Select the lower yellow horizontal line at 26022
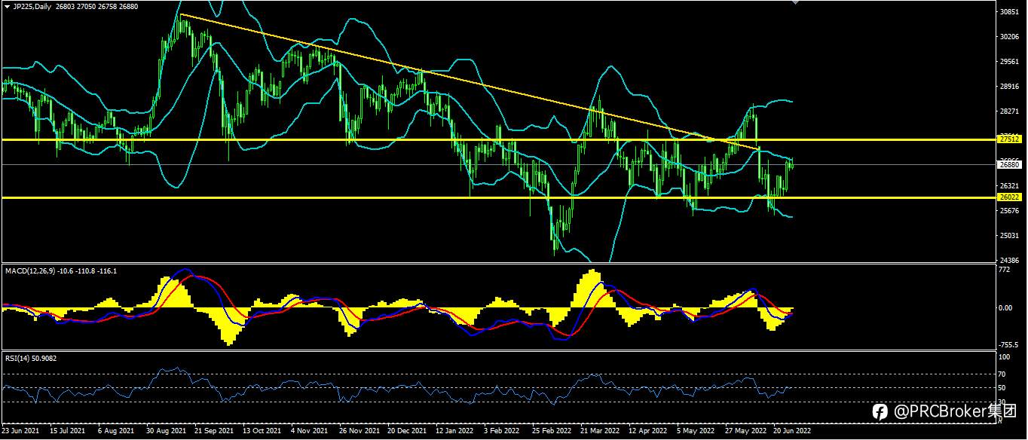The height and width of the screenshot is (440, 1028). [497, 197]
